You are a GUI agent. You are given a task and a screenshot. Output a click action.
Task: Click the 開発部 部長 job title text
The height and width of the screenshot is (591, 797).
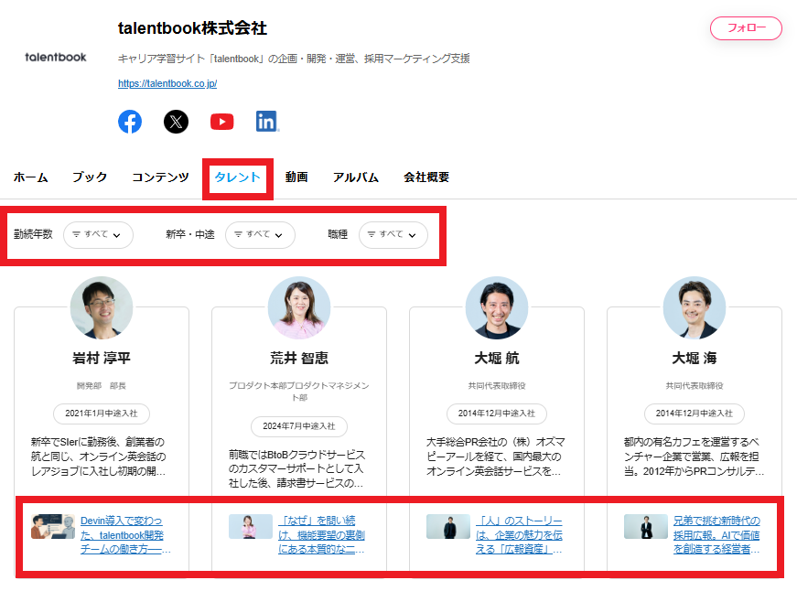click(102, 386)
